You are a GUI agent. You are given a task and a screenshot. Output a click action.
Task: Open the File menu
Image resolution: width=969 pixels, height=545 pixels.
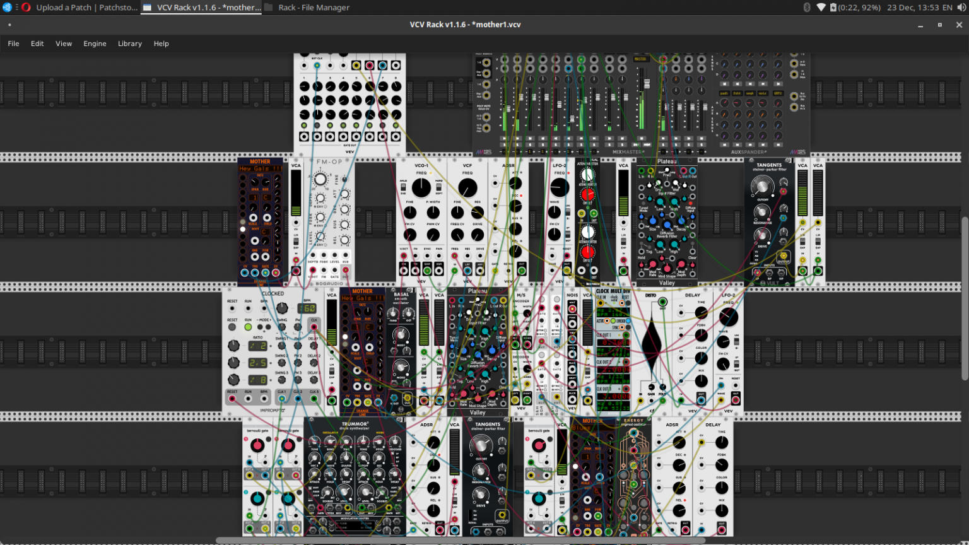[x=13, y=44]
